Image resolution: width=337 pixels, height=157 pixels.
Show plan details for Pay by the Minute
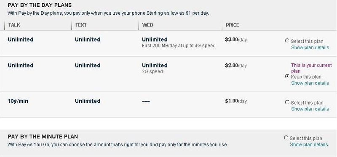click(309, 144)
